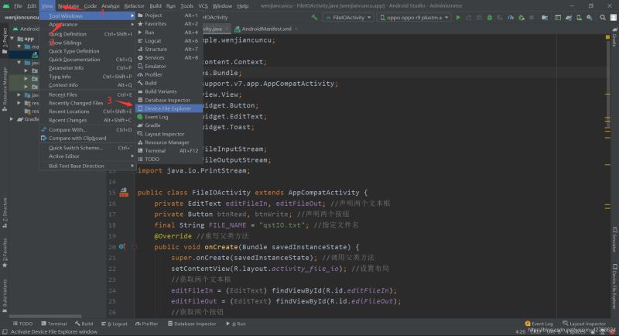Open Search Everywhere magnifier icon
This screenshot has width=619, height=336.
coord(603,18)
